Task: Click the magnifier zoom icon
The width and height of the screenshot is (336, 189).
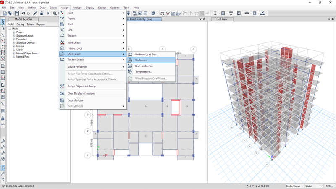Action: (55, 13)
